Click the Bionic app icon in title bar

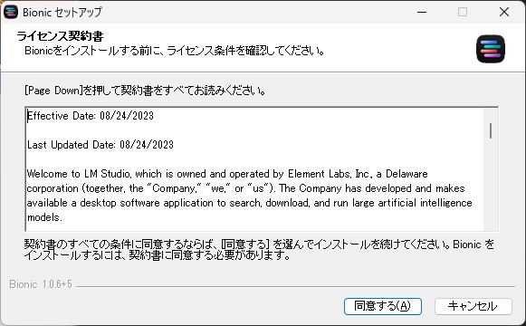(x=10, y=12)
